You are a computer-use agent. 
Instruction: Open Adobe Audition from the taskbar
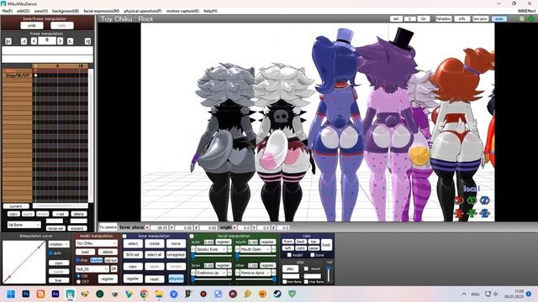[55, 294]
